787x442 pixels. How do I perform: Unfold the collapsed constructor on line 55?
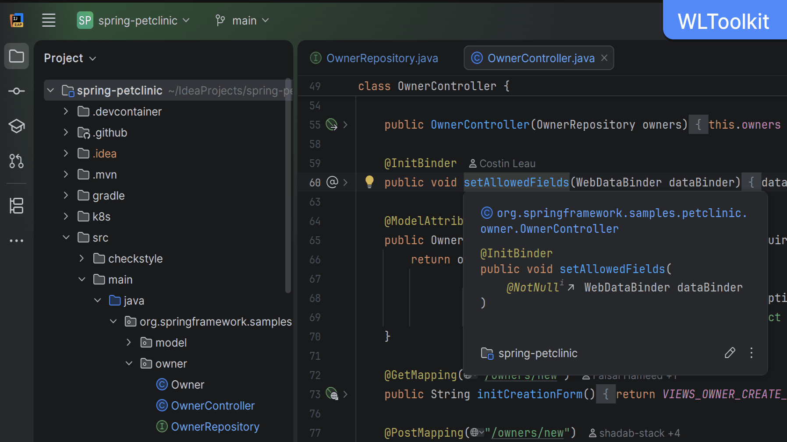[x=345, y=125]
